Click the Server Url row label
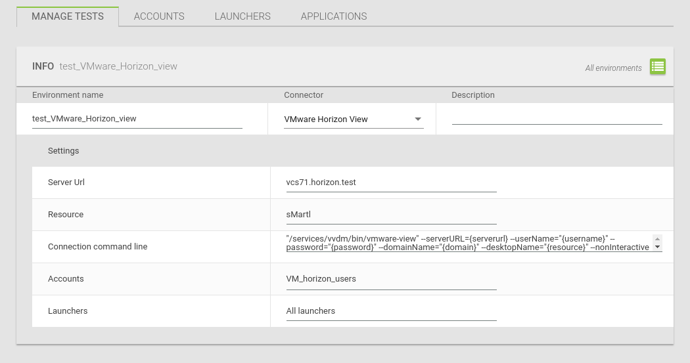690x363 pixels. [66, 182]
